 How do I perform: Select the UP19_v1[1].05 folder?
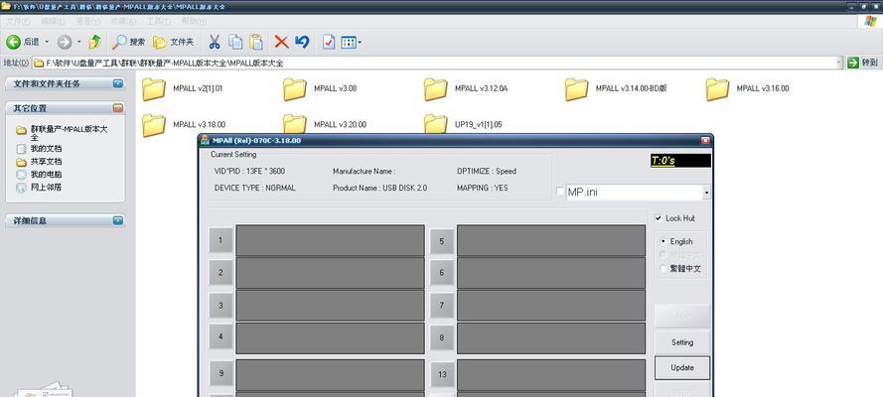(462, 124)
